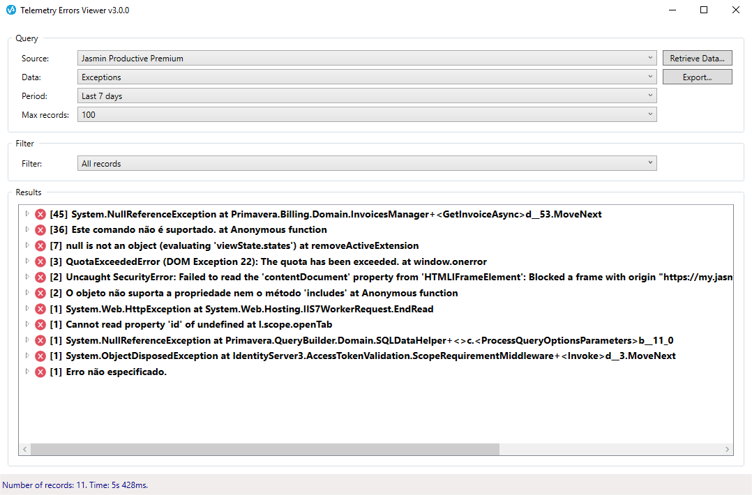Click the error icon of the 'viewState.states' row
This screenshot has height=495, width=752.
click(x=40, y=246)
